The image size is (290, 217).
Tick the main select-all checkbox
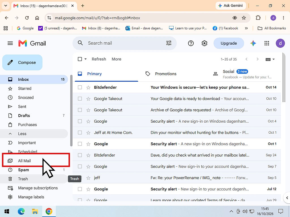tap(80, 59)
